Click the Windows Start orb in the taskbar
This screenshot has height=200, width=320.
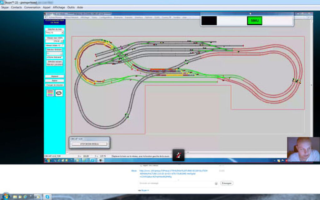pos(6,197)
